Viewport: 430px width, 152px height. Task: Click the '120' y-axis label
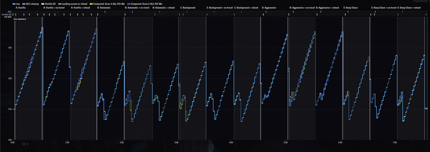coord(10,79)
